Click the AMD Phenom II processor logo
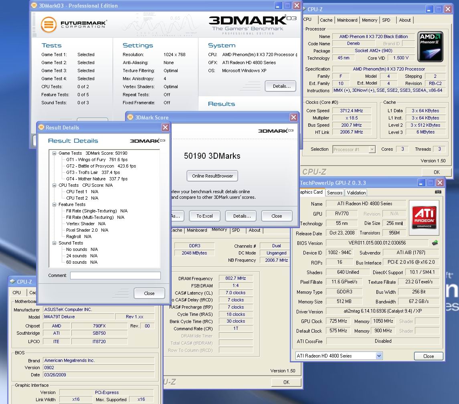Image resolution: width=459 pixels, height=404 pixels. pyautogui.click(x=430, y=47)
